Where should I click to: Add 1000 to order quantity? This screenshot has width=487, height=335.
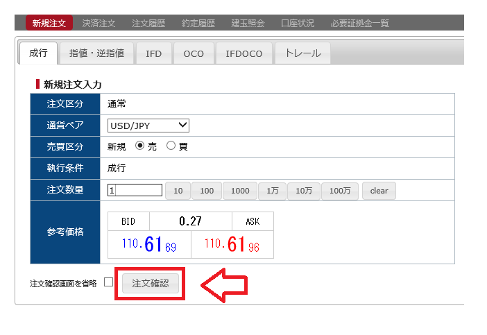coord(240,191)
